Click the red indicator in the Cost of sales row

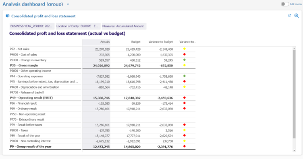coord(185,54)
